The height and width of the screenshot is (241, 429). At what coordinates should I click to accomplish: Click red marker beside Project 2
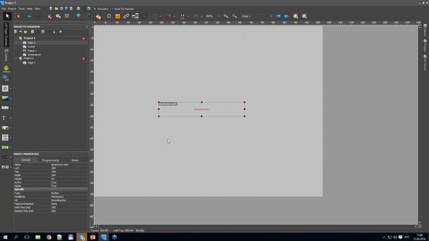click(x=84, y=59)
